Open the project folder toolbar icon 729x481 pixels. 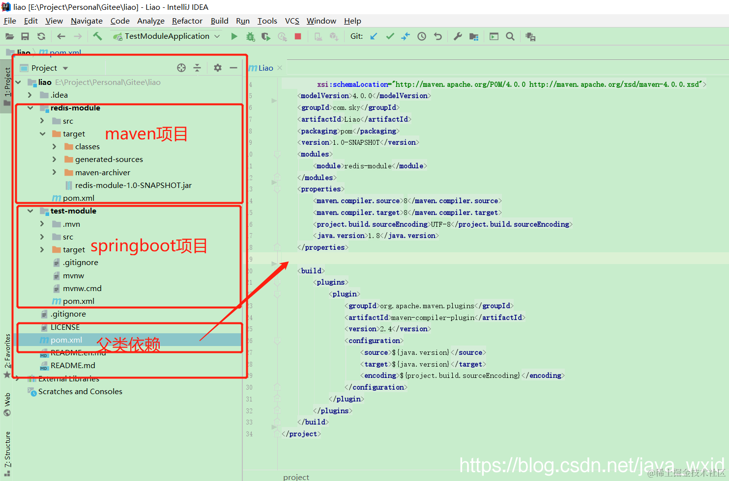coord(9,36)
